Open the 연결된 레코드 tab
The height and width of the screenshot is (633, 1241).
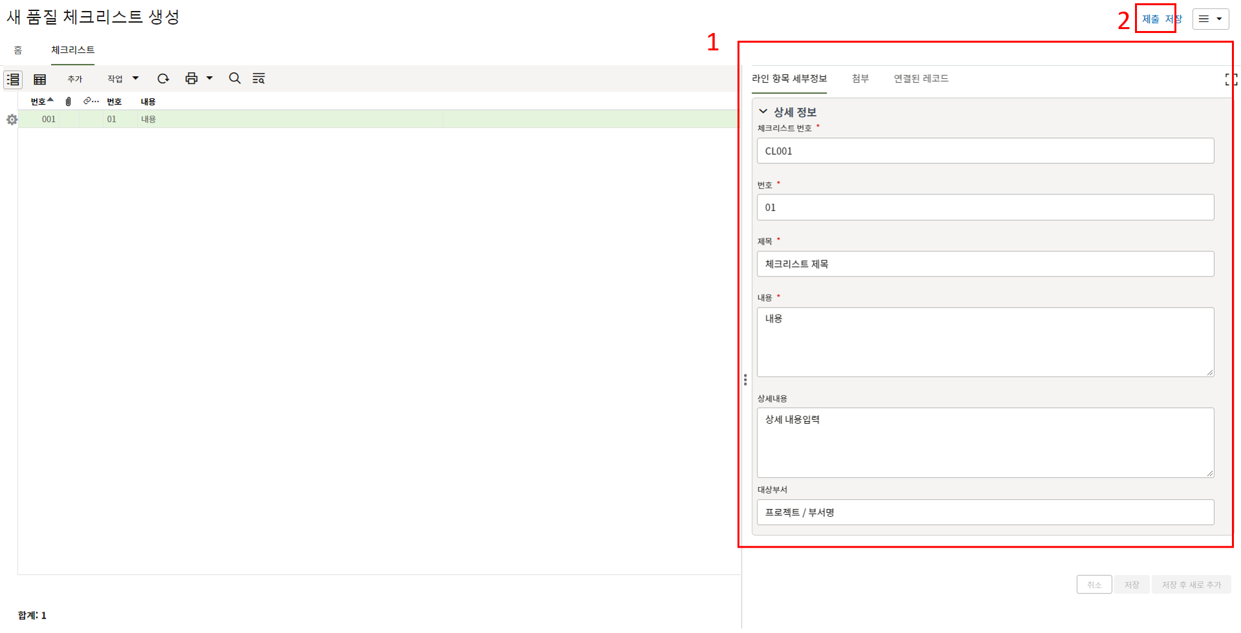pos(920,79)
